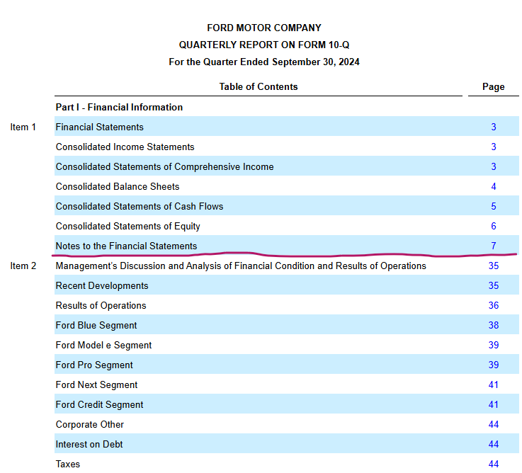Image resolution: width=522 pixels, height=473 pixels.
Task: Select the 'Recent Developments' entry text
Action: 102,285
